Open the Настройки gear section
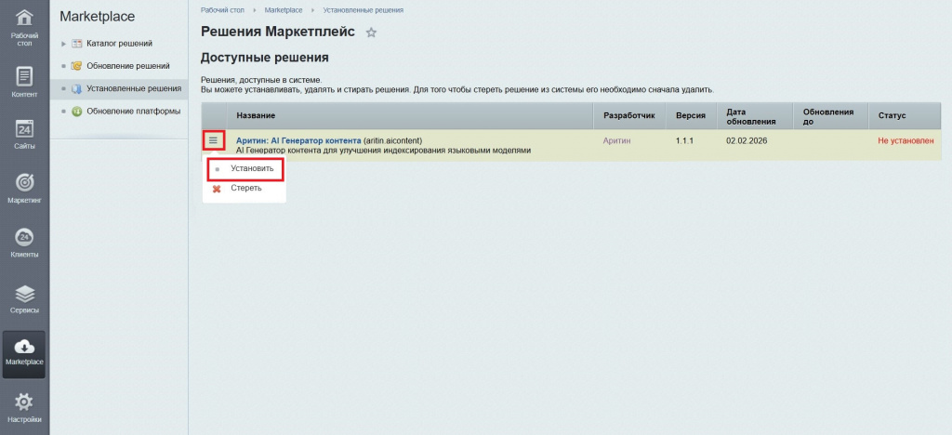The image size is (952, 435). (24, 407)
